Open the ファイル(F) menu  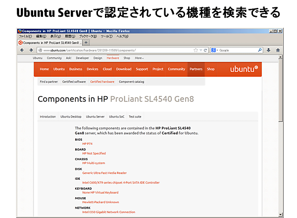point(25,36)
